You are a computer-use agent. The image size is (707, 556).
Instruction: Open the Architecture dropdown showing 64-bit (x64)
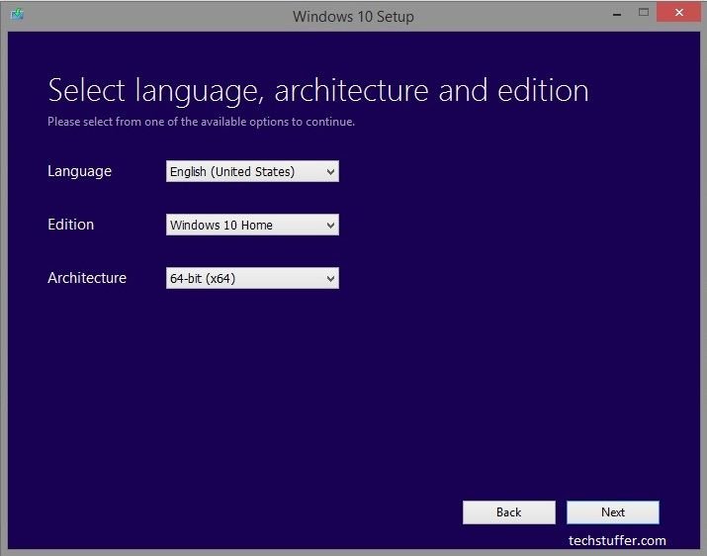[x=252, y=278]
